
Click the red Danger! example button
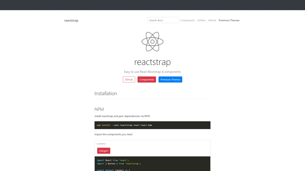[104, 150]
